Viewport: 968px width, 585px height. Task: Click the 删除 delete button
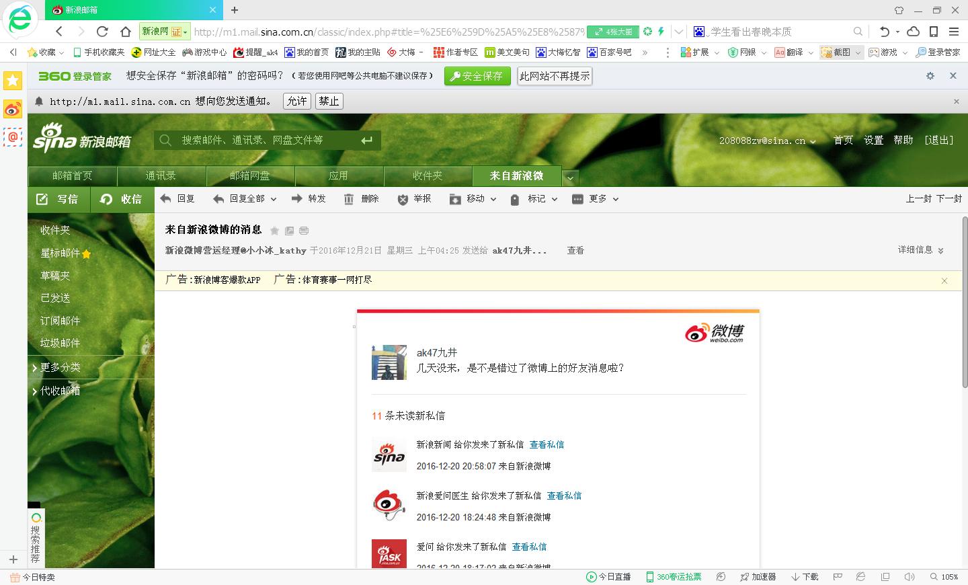coord(362,199)
